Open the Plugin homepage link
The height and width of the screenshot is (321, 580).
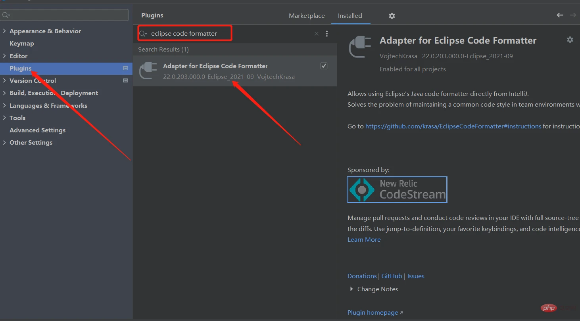[375, 312]
